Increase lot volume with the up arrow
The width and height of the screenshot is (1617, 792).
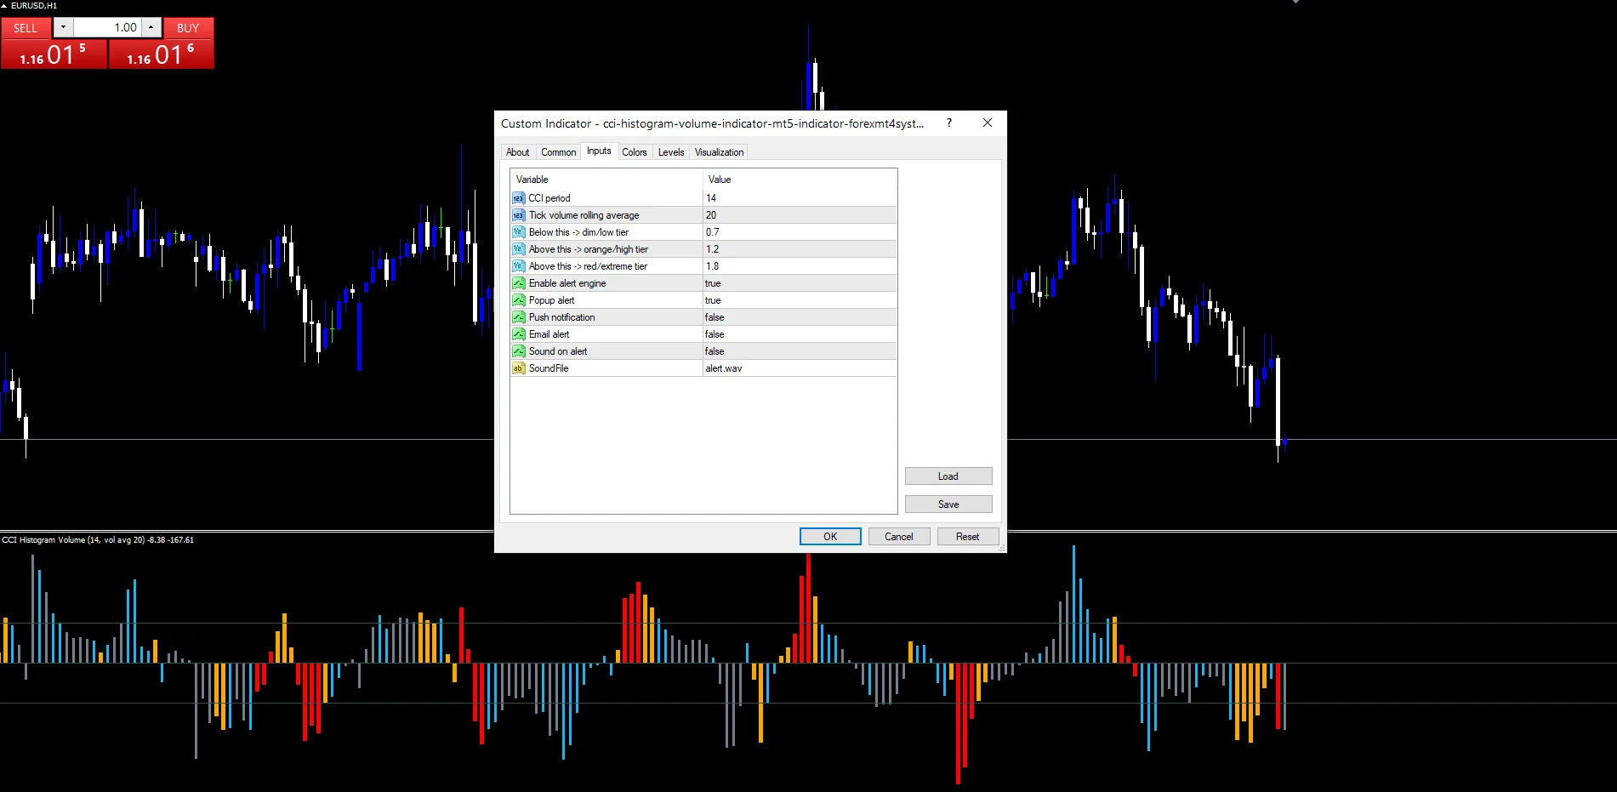click(x=151, y=28)
